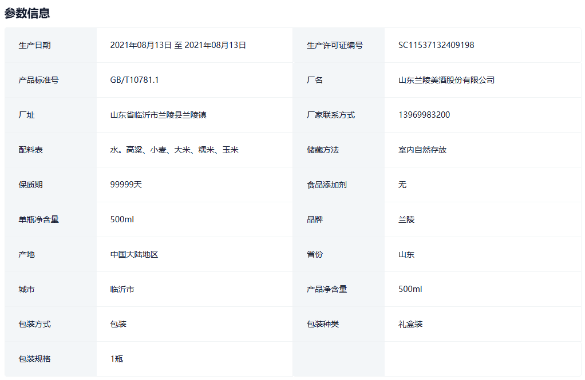Click the 99999天 shelf life value
Screen dimensions: 585x380
tap(126, 185)
